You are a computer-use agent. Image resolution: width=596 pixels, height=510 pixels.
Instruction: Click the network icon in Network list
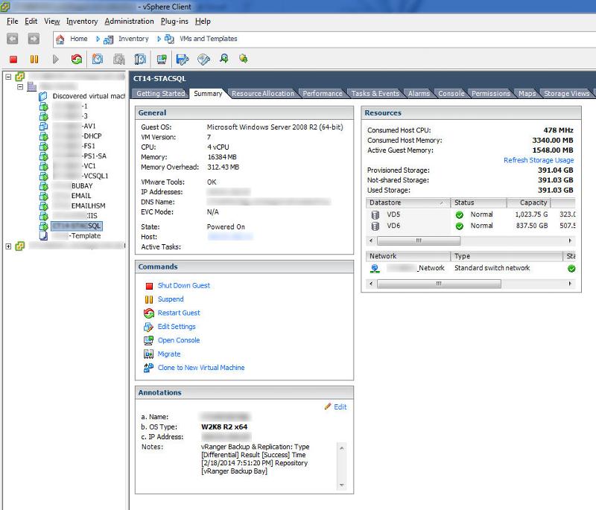375,269
